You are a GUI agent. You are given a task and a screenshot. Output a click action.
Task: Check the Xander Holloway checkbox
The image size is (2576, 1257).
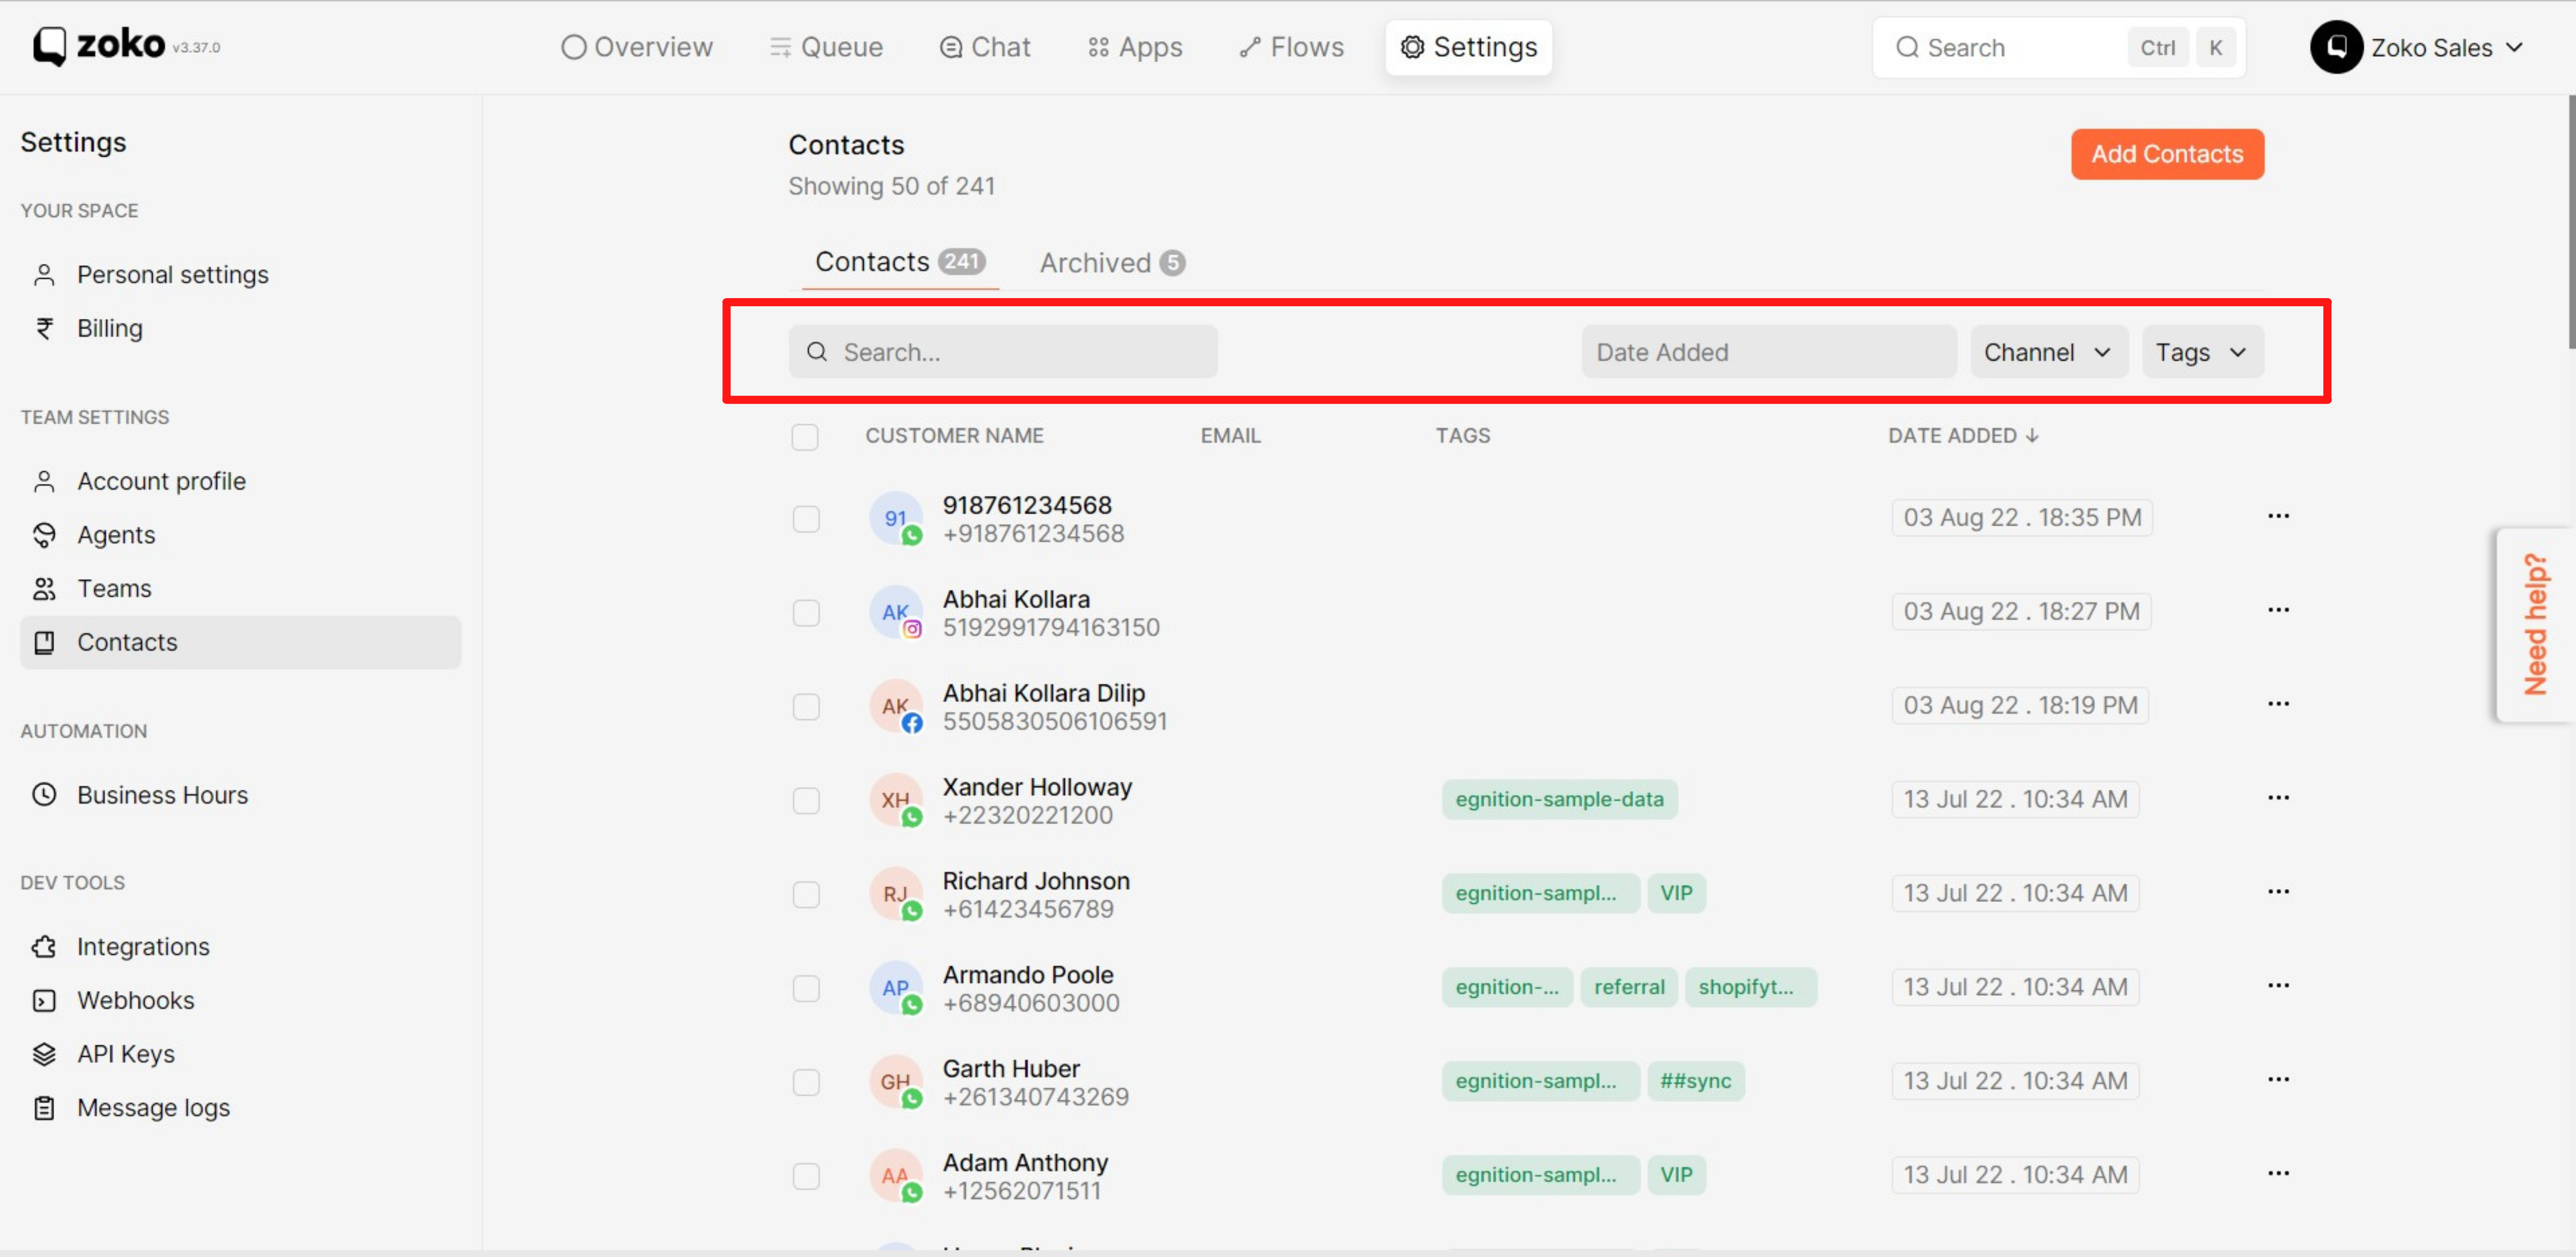coord(806,801)
